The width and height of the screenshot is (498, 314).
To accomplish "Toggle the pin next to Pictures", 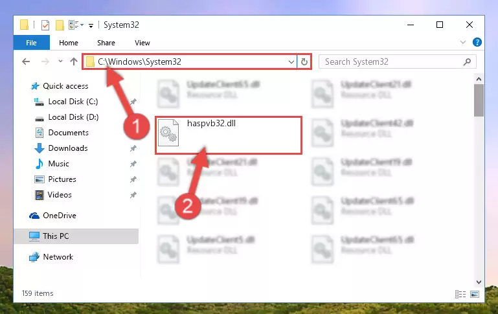I will (x=133, y=179).
